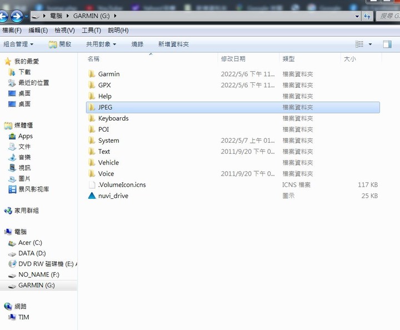The width and height of the screenshot is (400, 330).
Task: Open 最近的位置 in the navigation pane
Action: pos(34,83)
